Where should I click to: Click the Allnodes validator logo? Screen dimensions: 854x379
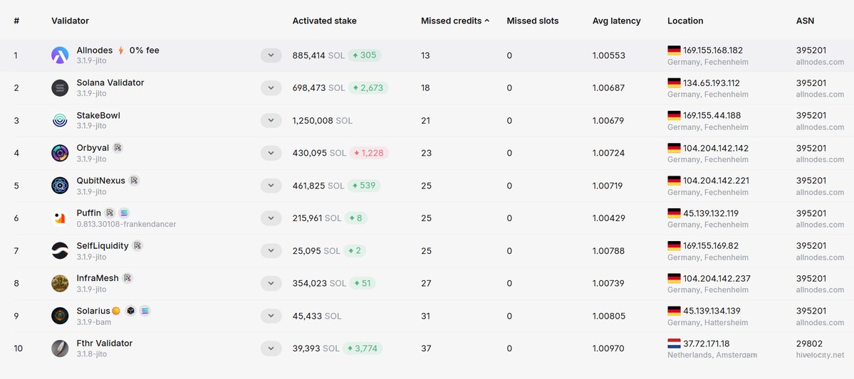tap(60, 55)
